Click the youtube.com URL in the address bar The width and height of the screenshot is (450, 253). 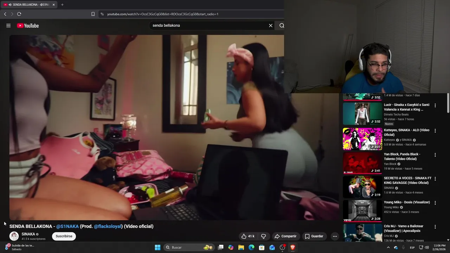click(163, 14)
